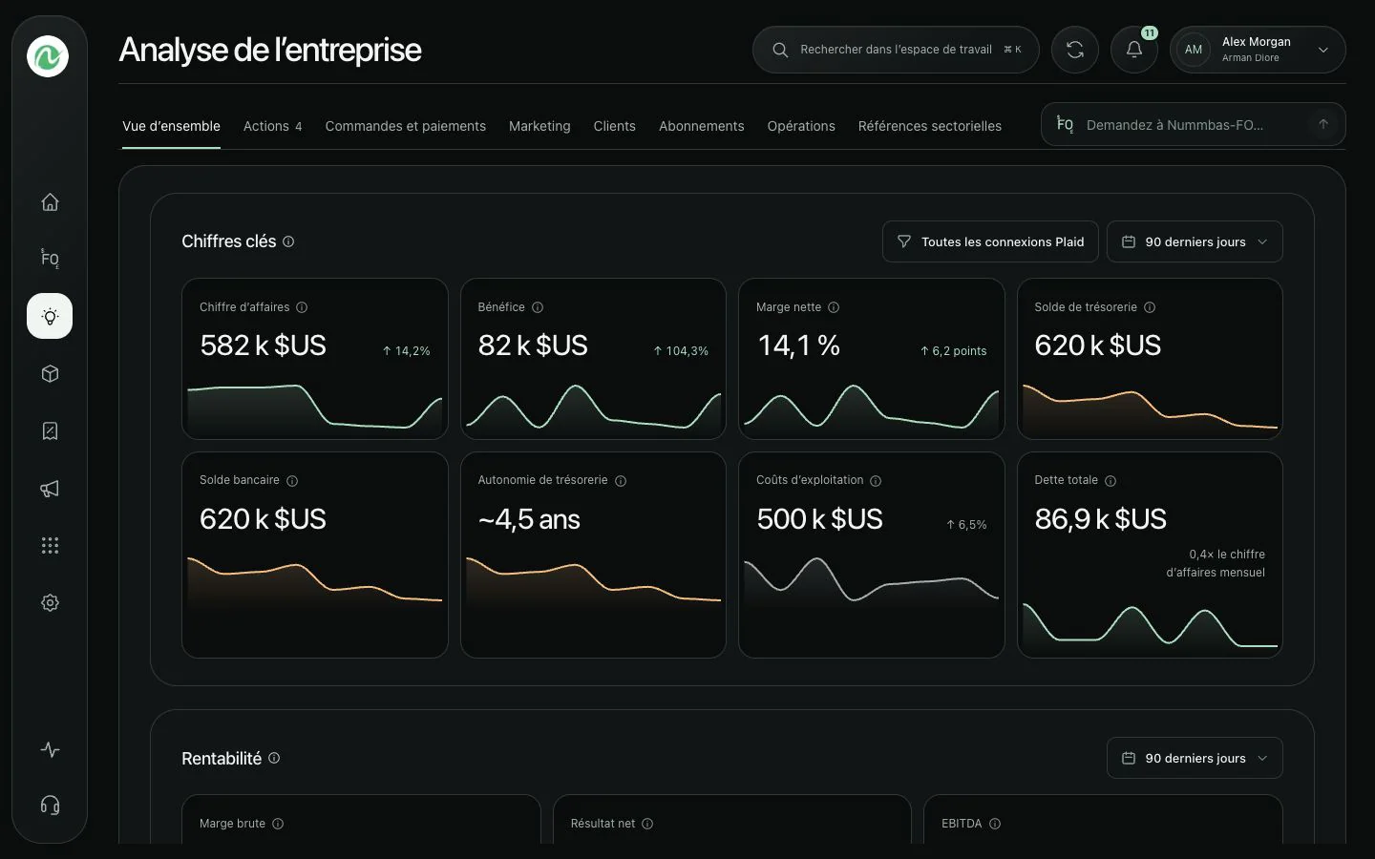Image resolution: width=1375 pixels, height=859 pixels.
Task: Click the 6,2 points change indicator
Action: (953, 351)
